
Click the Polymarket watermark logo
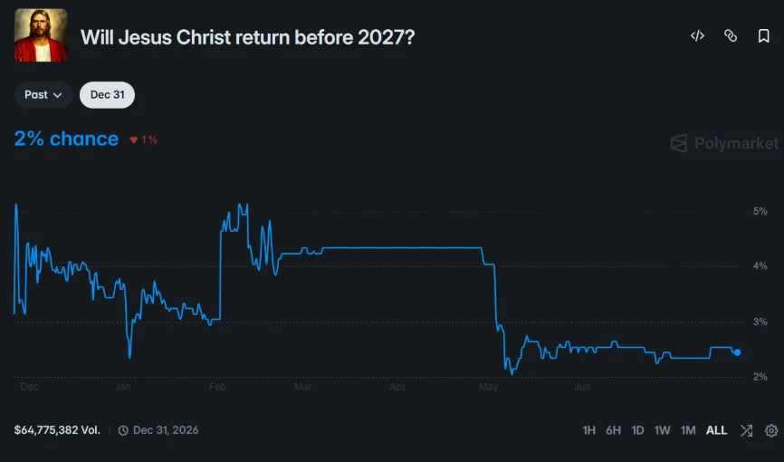[724, 144]
